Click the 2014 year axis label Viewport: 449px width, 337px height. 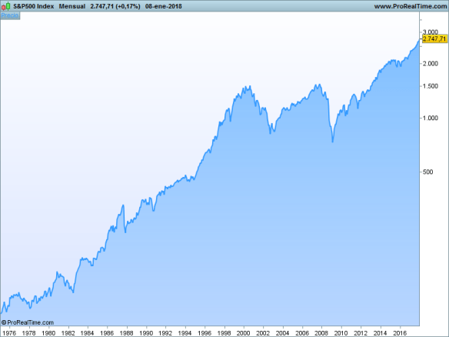pos(380,333)
